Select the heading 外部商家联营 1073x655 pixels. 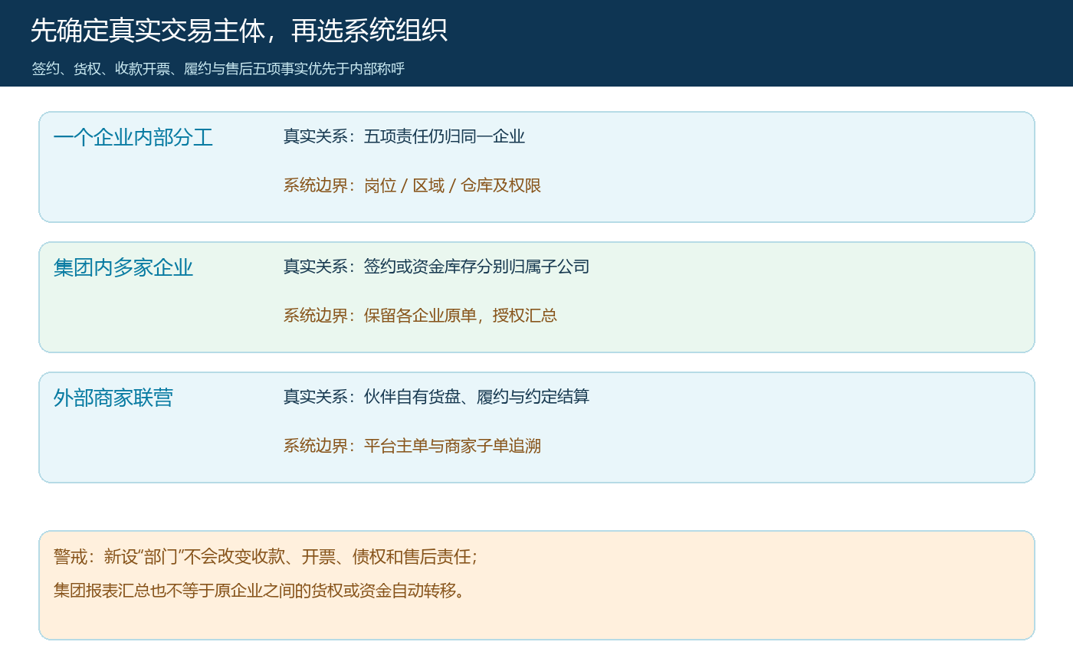click(x=113, y=398)
